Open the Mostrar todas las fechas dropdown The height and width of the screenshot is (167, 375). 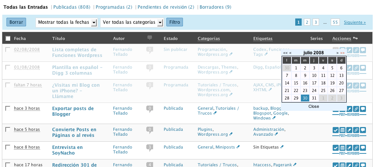point(67,22)
